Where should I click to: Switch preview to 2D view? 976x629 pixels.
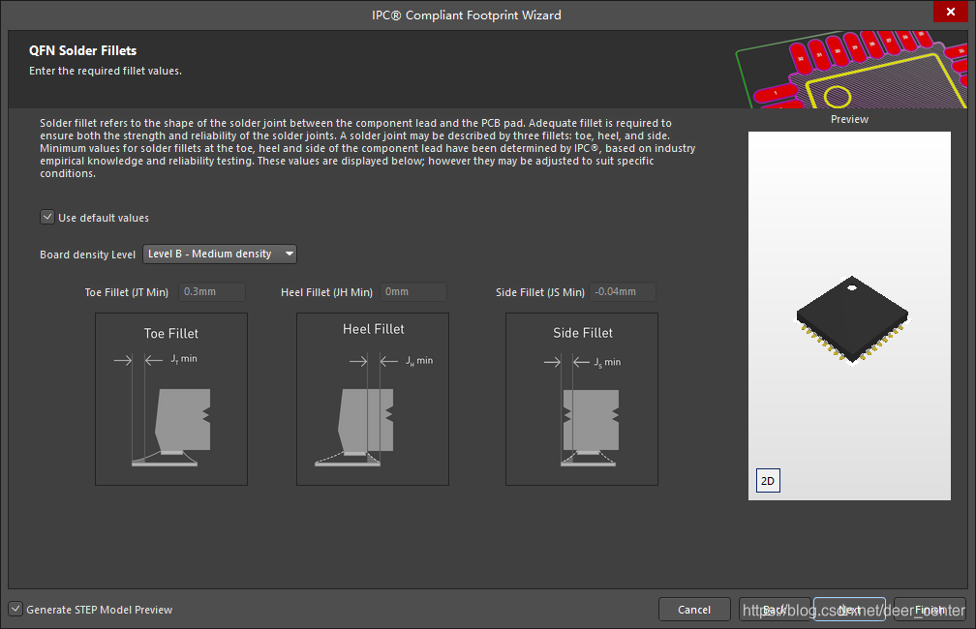click(767, 481)
